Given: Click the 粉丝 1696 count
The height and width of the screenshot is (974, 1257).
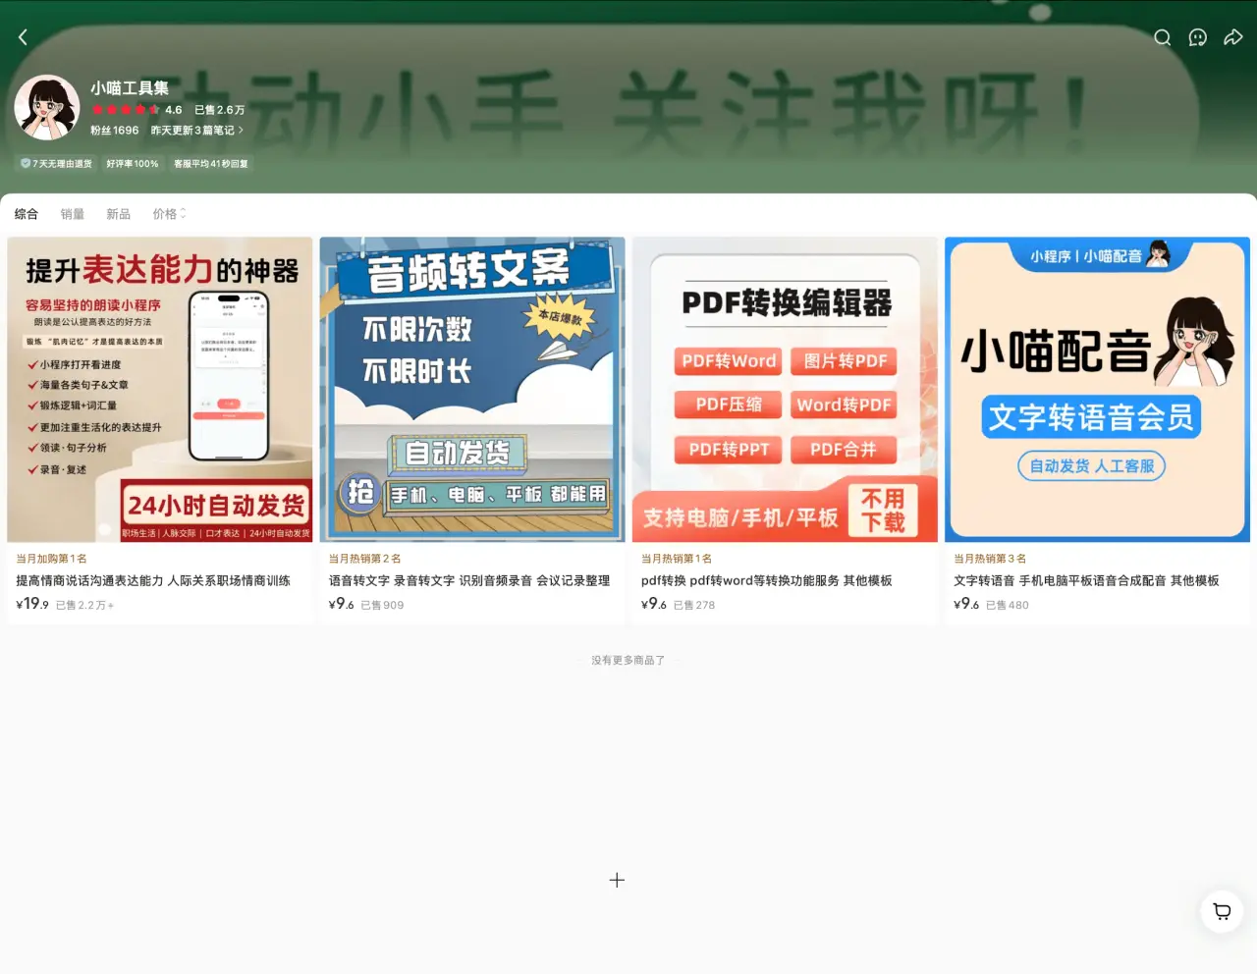Looking at the screenshot, I should click(115, 130).
